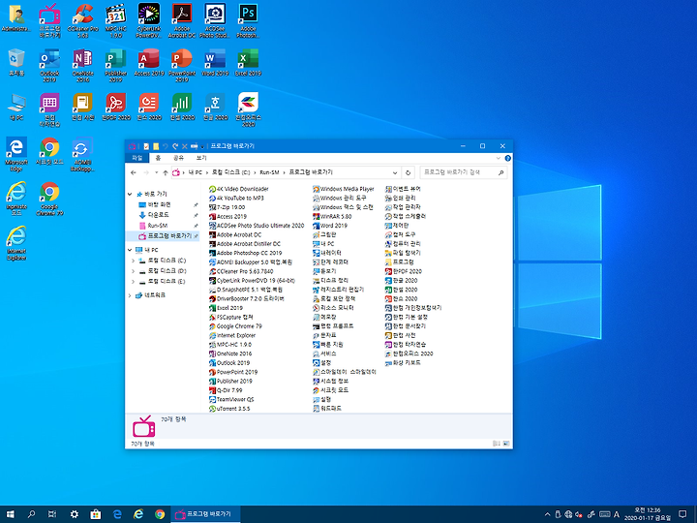Open the address bar history dropdown
The height and width of the screenshot is (523, 697).
point(395,172)
